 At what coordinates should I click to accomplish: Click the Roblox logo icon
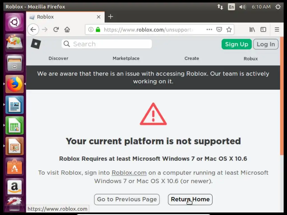pyautogui.click(x=36, y=44)
